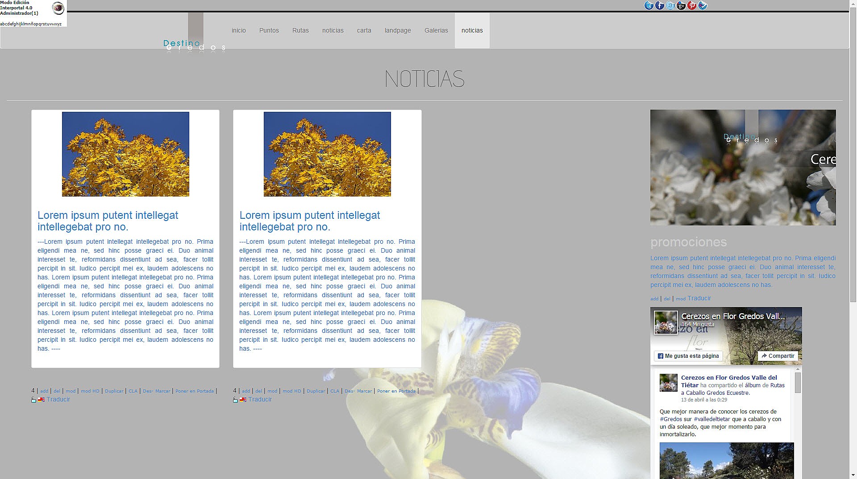
Task: Click the #Gredos hashtag in post
Action: pyautogui.click(x=671, y=419)
